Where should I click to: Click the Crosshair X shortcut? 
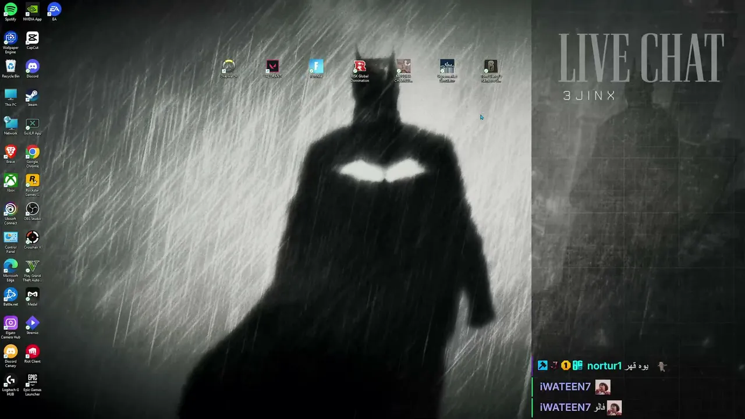(33, 240)
